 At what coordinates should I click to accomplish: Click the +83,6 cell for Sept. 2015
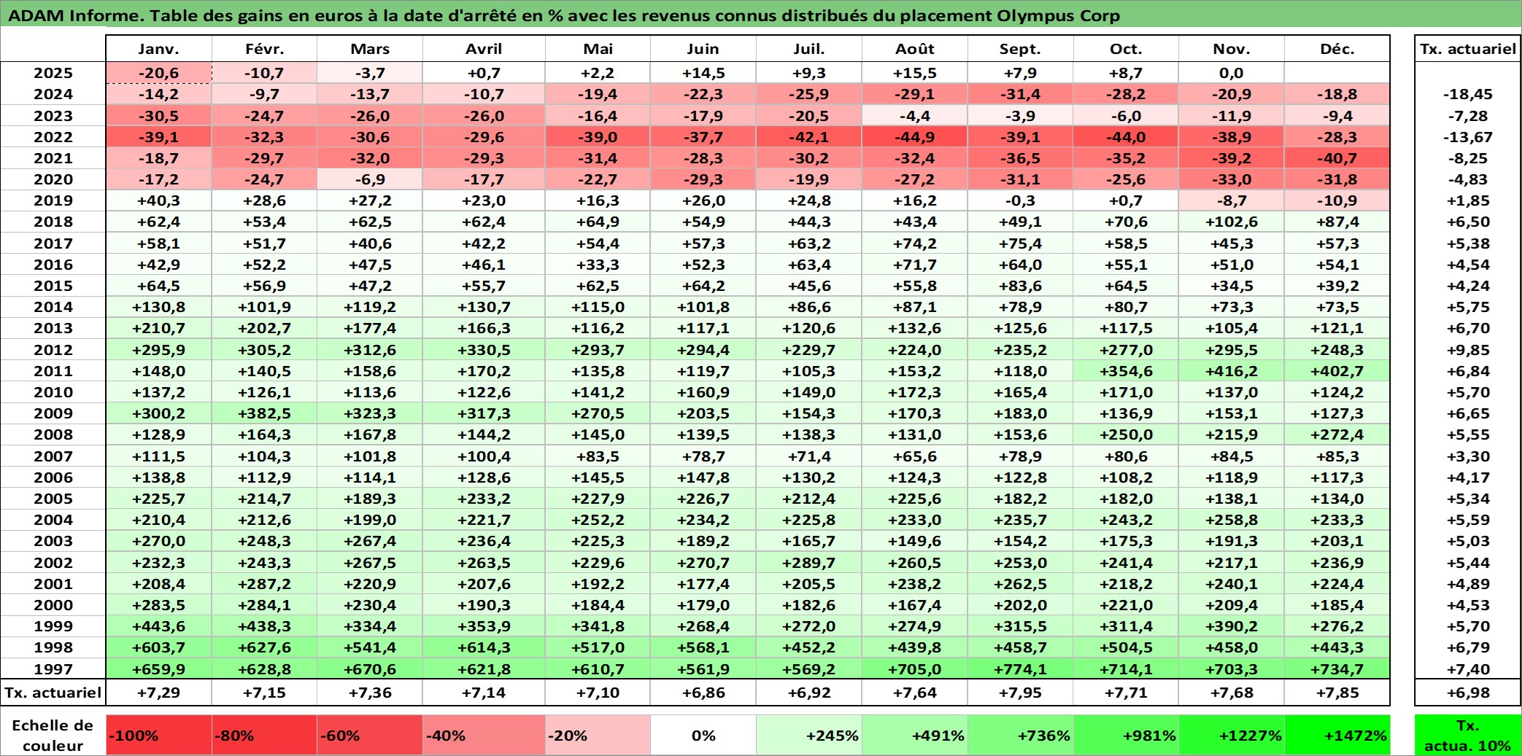(x=1020, y=286)
